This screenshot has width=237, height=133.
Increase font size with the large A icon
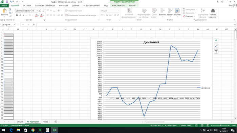click(x=40, y=11)
